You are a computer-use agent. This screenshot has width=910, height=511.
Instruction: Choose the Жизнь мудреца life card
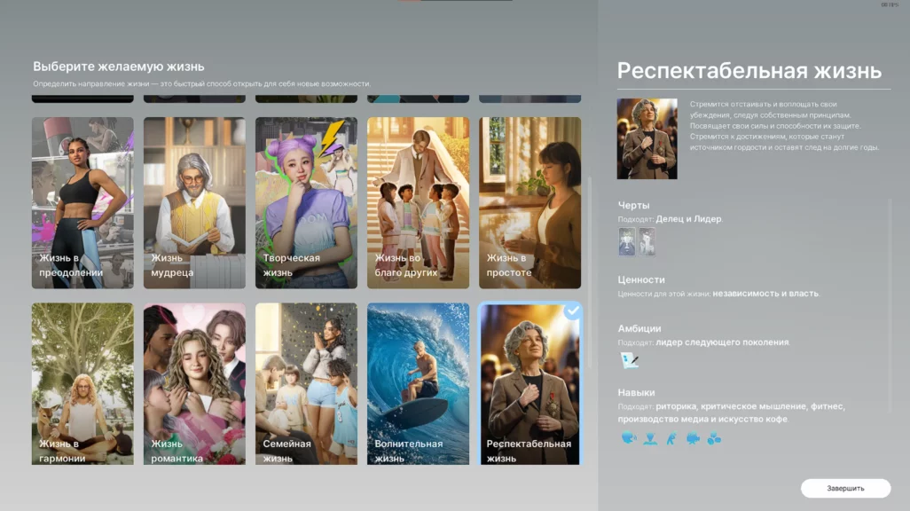pyautogui.click(x=194, y=202)
